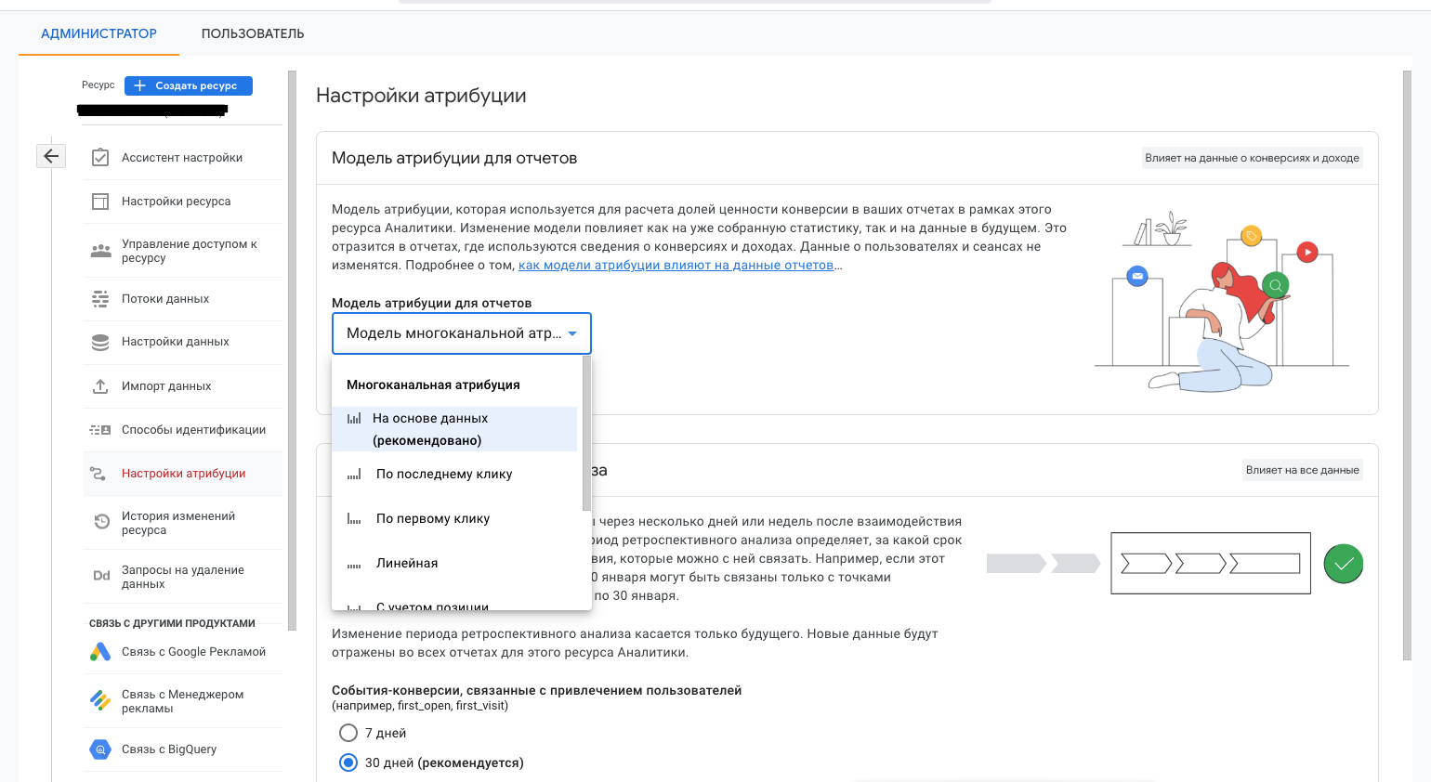
Task: Click the Управление доступом people icon
Action: [100, 251]
